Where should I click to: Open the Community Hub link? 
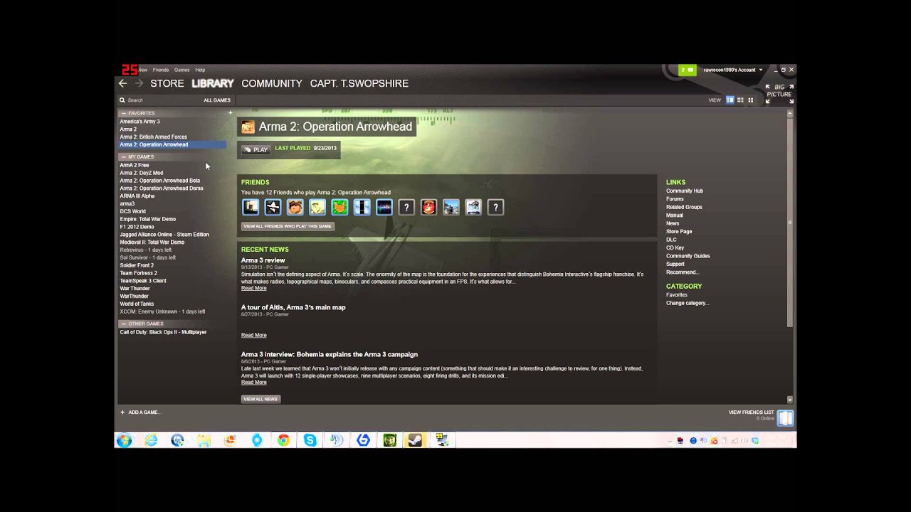pos(685,191)
